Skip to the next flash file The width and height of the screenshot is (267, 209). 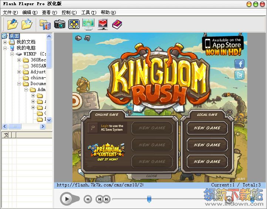click(x=107, y=199)
